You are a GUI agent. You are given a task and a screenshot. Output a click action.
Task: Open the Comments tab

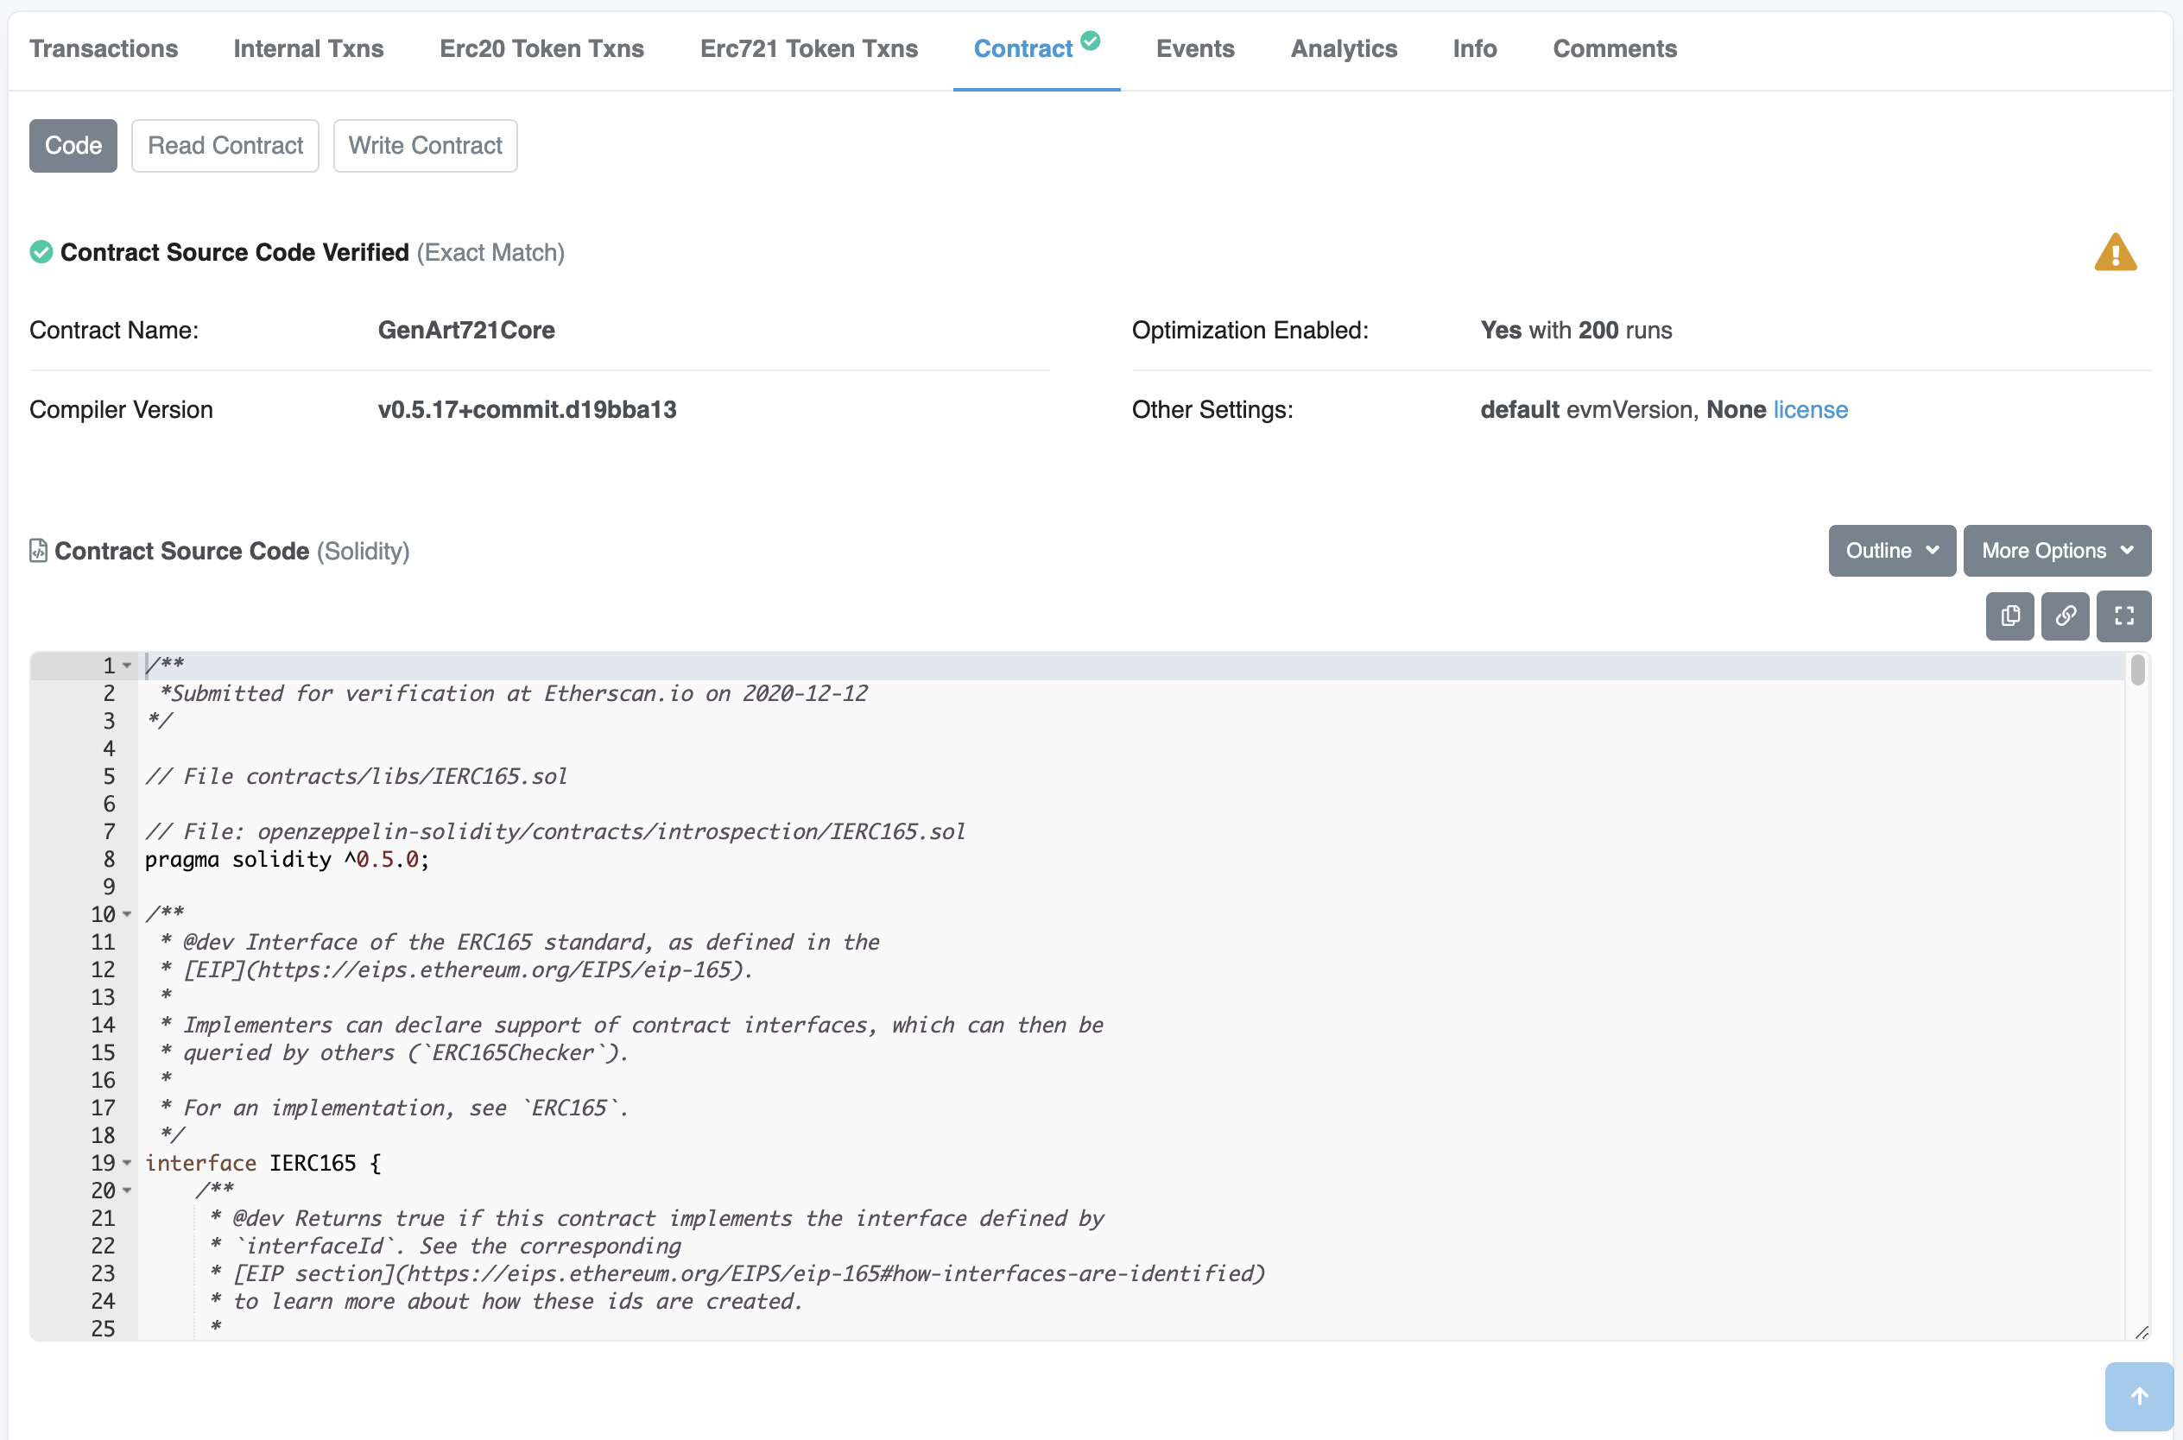(1615, 48)
